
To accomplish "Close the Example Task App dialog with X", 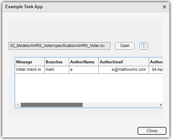I will coord(164,7).
